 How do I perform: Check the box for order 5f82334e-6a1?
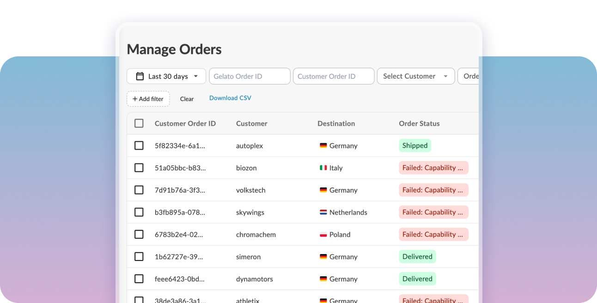click(x=139, y=145)
